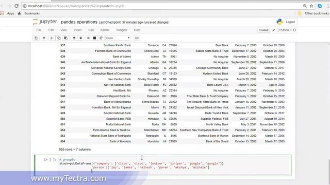Open the Insert menu
The image size is (330, 185).
77,30
